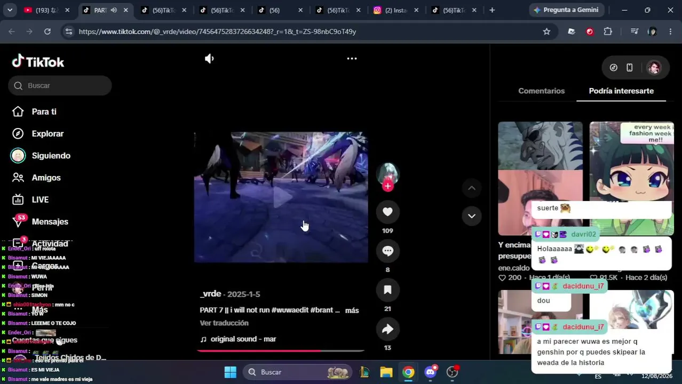Open the video three-dots options menu
Screen dimensions: 682x384
352,59
